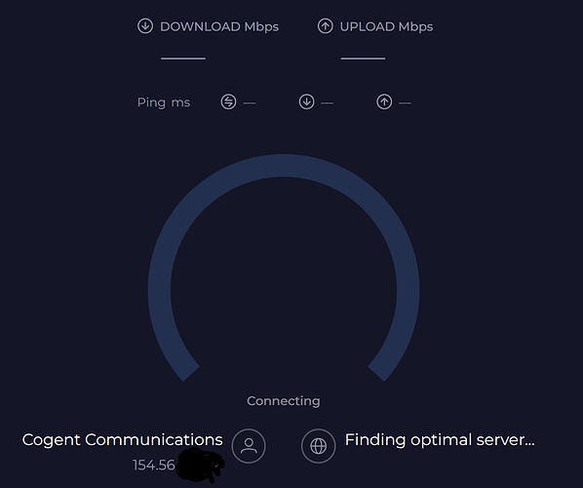Screen dimensions: 583x488
Task: Select the DOWNLOAD Mbps label
Action: [219, 26]
